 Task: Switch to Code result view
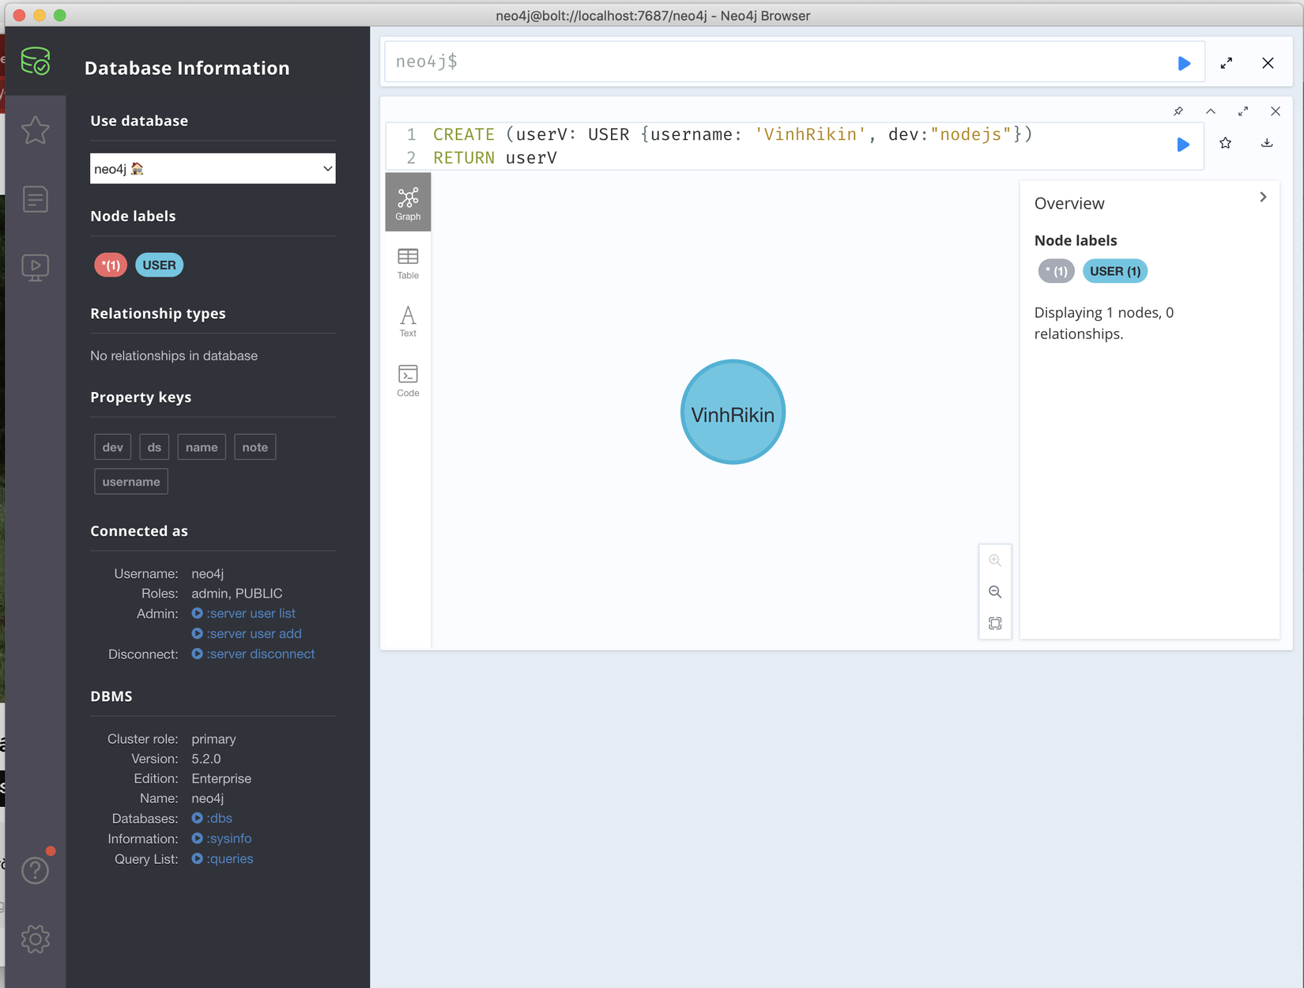pos(408,380)
